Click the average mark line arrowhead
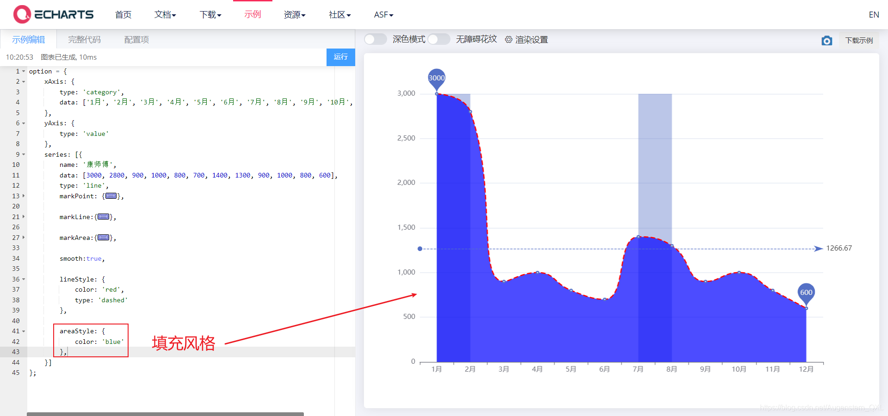 (x=819, y=249)
